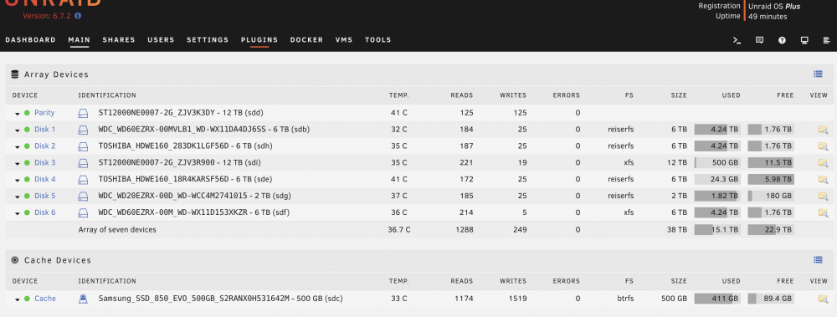
Task: Open the terminal icon in top bar
Action: tap(737, 40)
